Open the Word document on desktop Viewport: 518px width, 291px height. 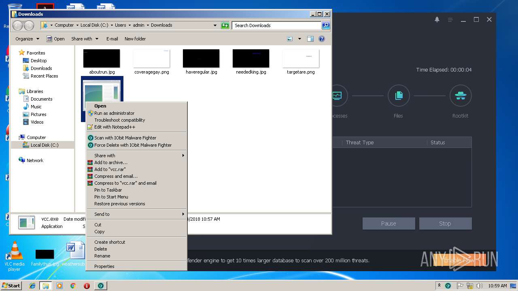coord(76,253)
